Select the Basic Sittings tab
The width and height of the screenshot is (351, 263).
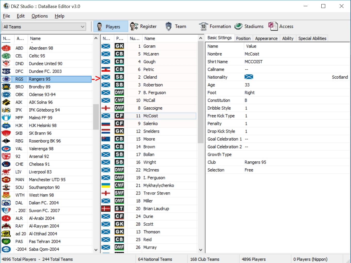click(x=220, y=38)
